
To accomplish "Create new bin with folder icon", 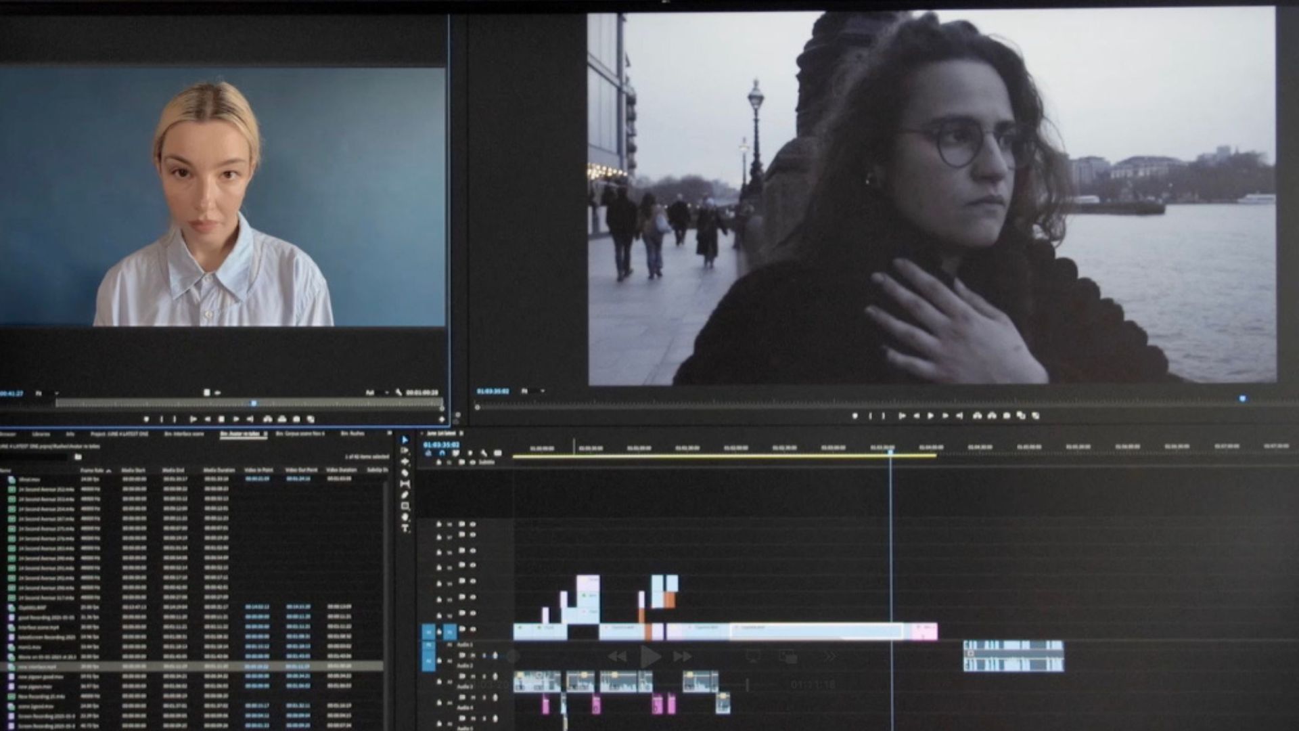I will point(78,457).
